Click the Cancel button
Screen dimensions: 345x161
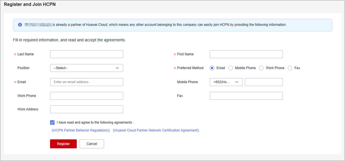[x=92, y=144]
